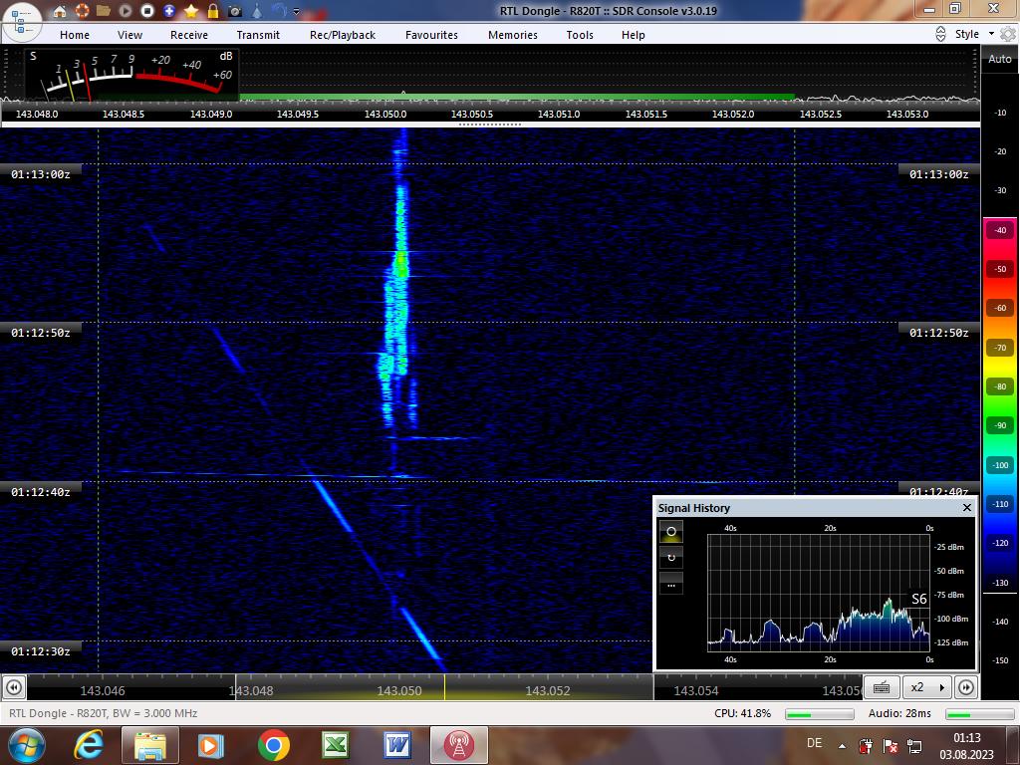This screenshot has height=765, width=1020.
Task: Click the yellow star favourites icon
Action: [191, 11]
